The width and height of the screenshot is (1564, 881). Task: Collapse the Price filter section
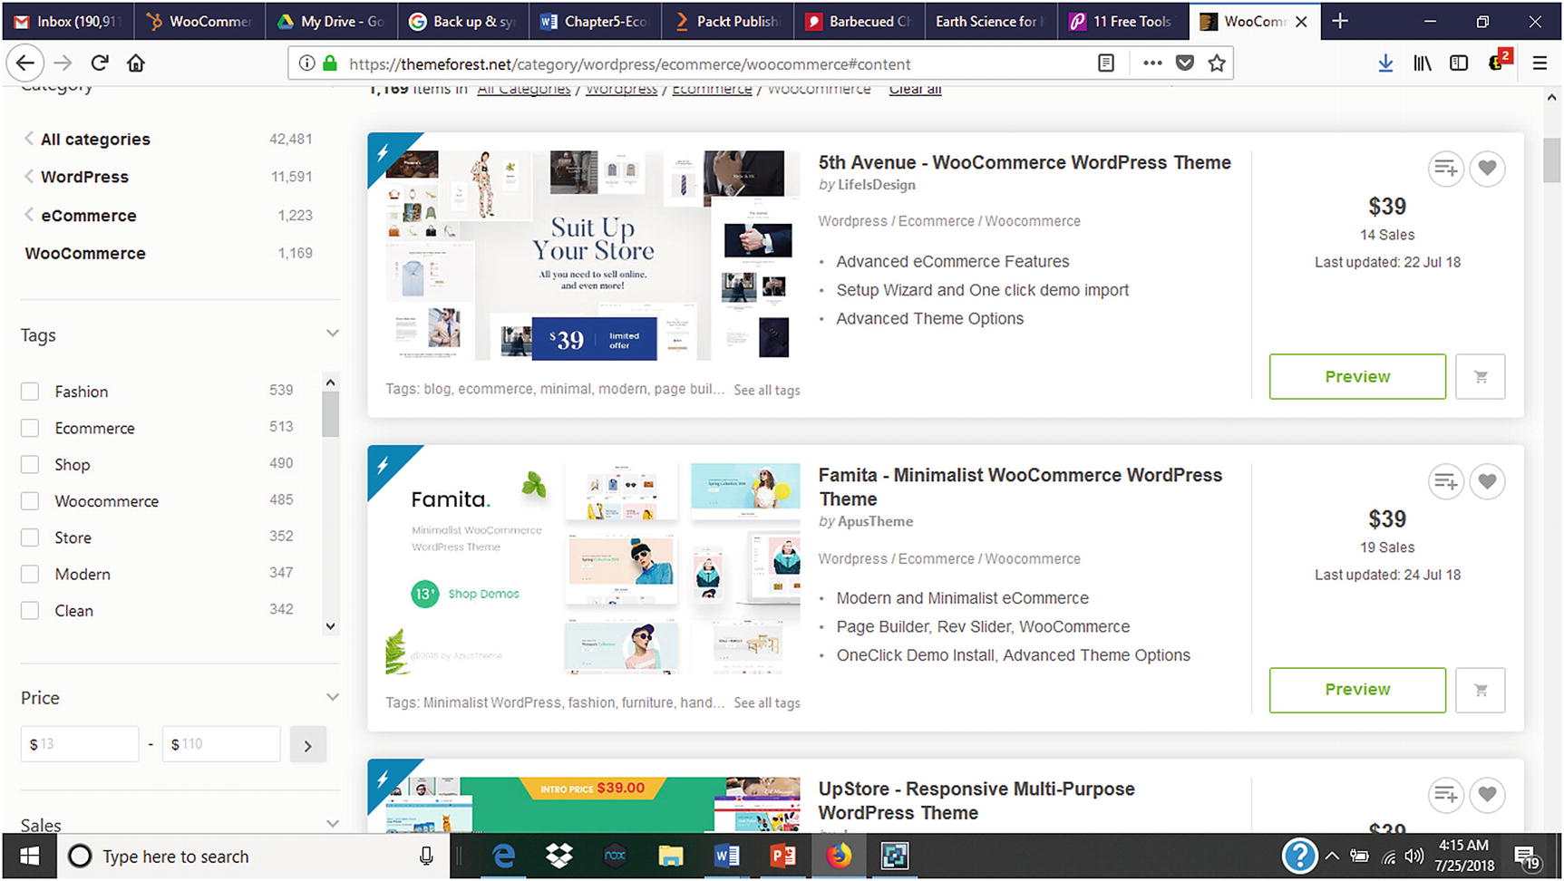(x=333, y=697)
